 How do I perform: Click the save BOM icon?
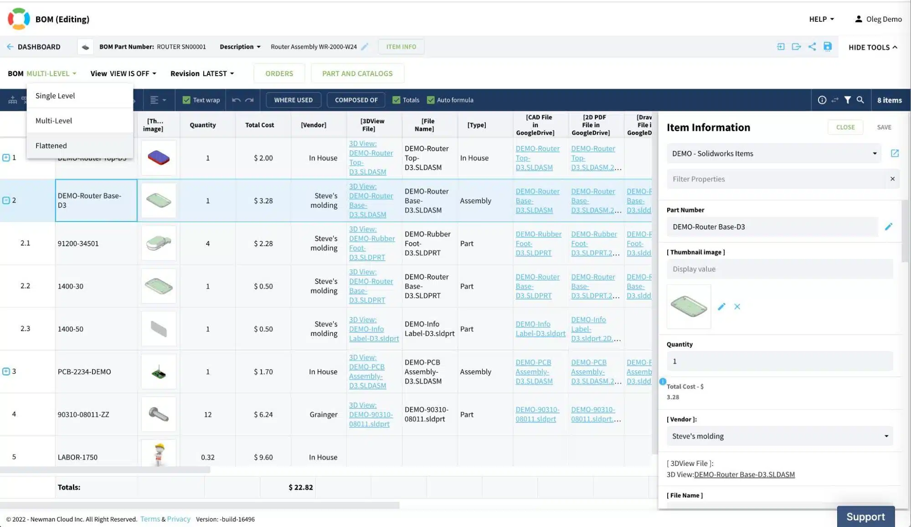click(828, 46)
